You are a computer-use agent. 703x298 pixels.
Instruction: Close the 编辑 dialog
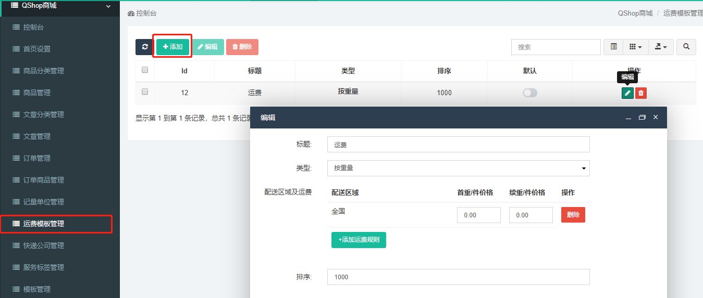coord(656,118)
